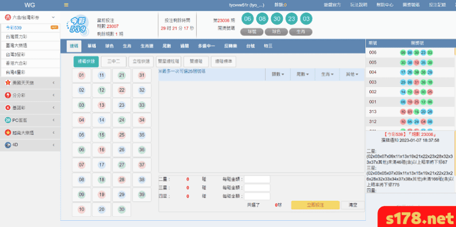
Task: Pick number ball 30 in the number grid
Action: point(122,209)
